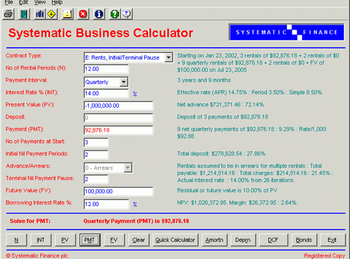350x259 pixels.
Task: Click the printer icon in toolbar
Action: pos(8,14)
